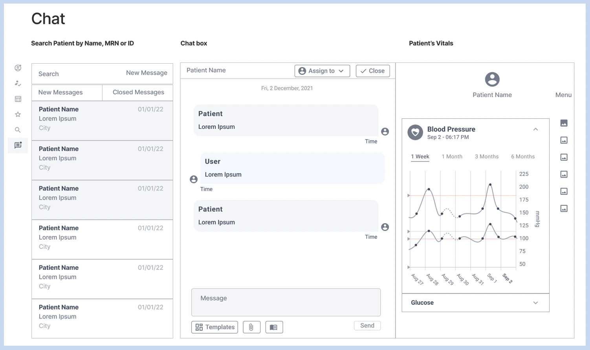Open the book icon button below message box

(274, 327)
